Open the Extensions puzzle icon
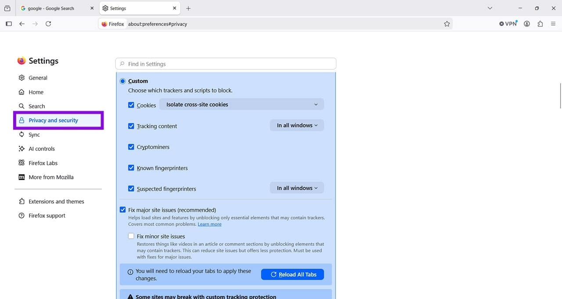 540,24
